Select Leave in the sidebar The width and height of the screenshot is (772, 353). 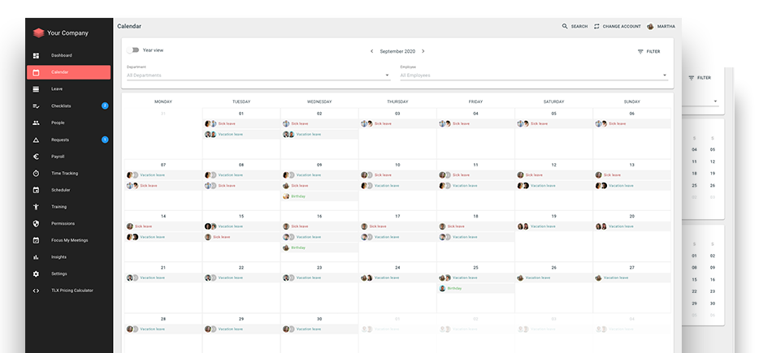(68, 89)
